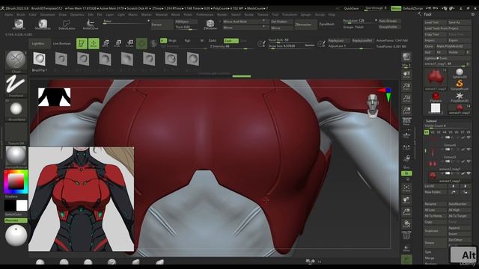Collapse the Subtool panel header
The width and height of the screenshot is (479, 269).
431,121
